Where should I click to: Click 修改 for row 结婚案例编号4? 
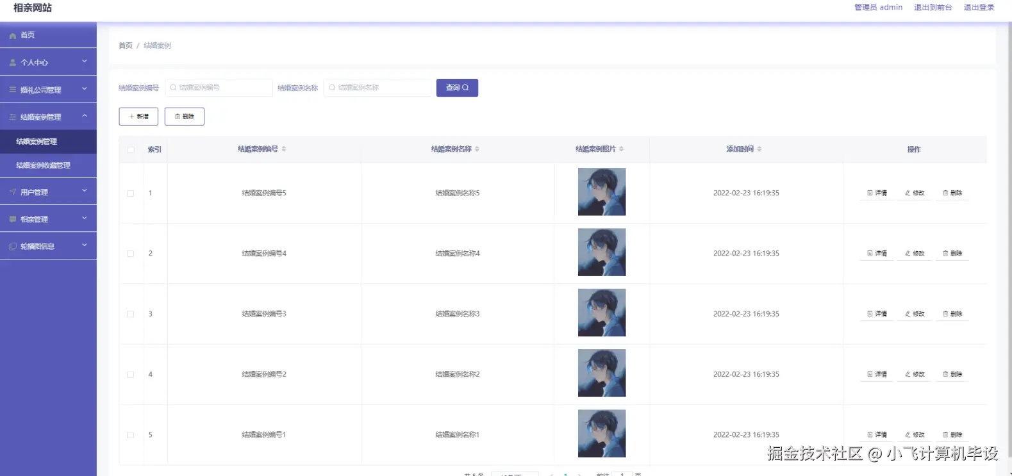(915, 254)
